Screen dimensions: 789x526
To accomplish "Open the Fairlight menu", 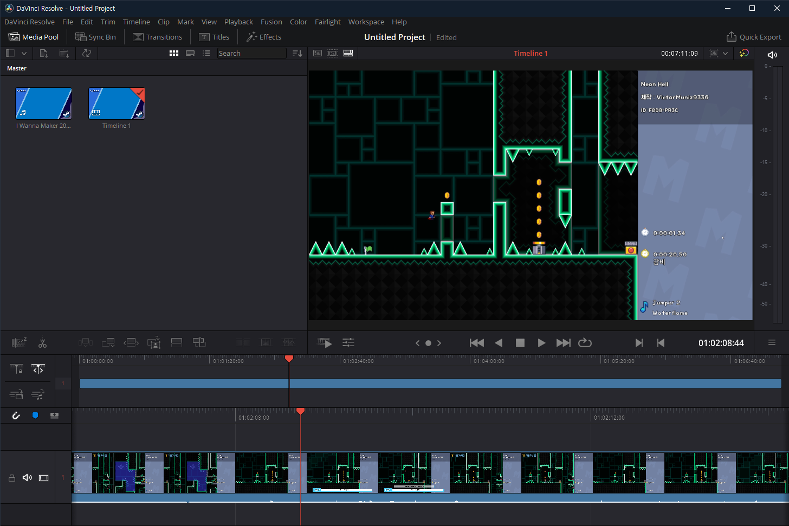I will pos(328,22).
